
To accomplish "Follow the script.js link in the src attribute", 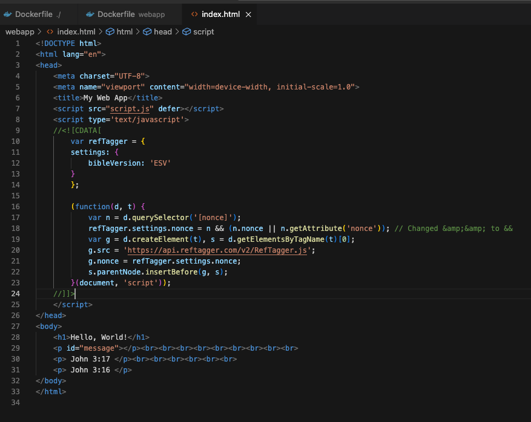I will (130, 109).
